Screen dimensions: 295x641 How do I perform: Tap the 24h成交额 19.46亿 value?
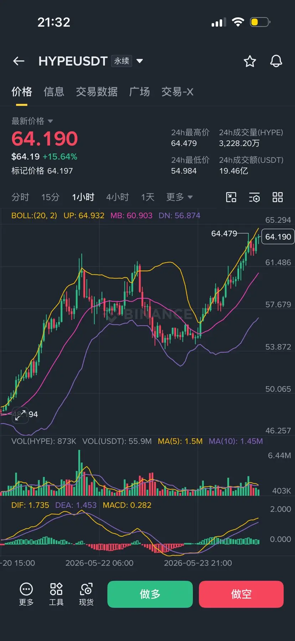point(234,171)
